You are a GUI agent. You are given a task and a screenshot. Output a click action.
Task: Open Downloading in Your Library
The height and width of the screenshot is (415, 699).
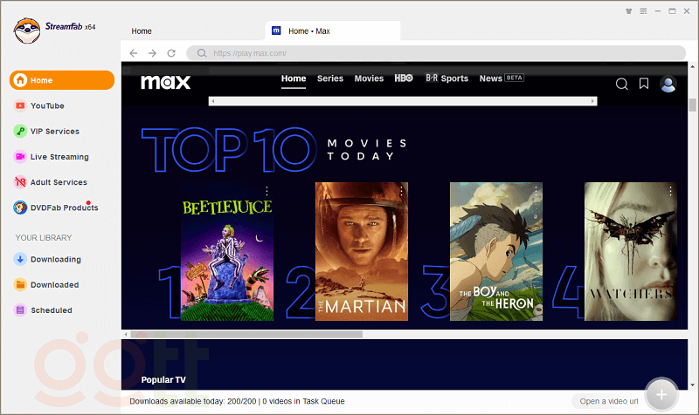point(55,259)
